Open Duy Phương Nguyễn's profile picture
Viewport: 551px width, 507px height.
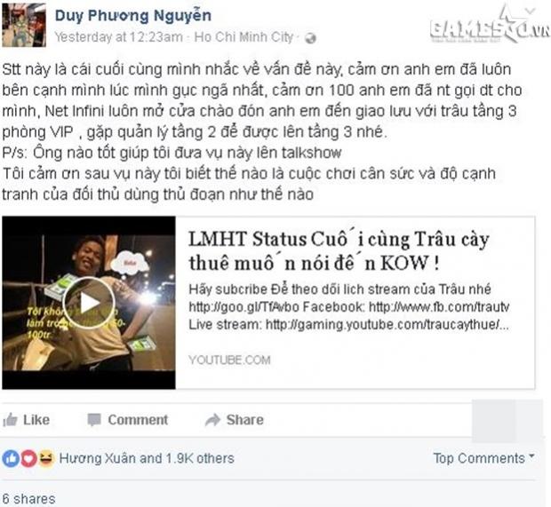coord(24,25)
